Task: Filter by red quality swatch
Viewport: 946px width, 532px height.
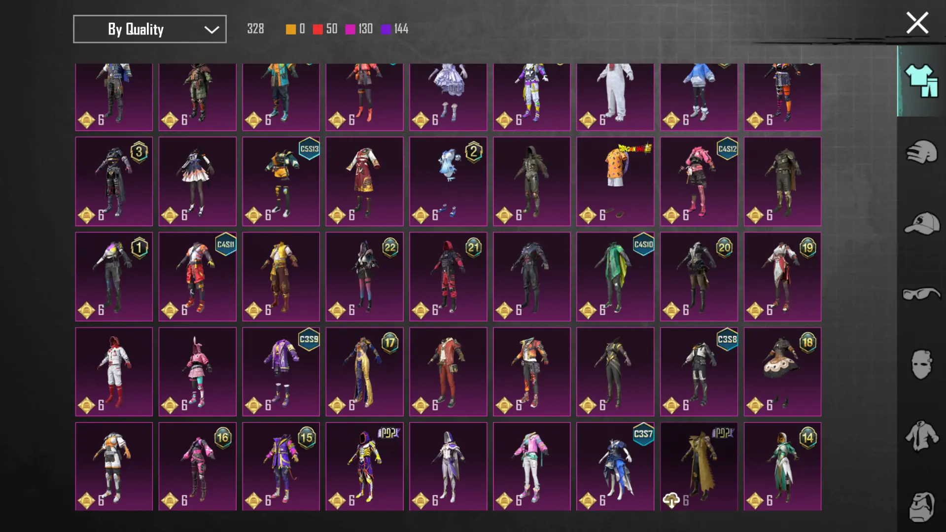Action: tap(318, 29)
